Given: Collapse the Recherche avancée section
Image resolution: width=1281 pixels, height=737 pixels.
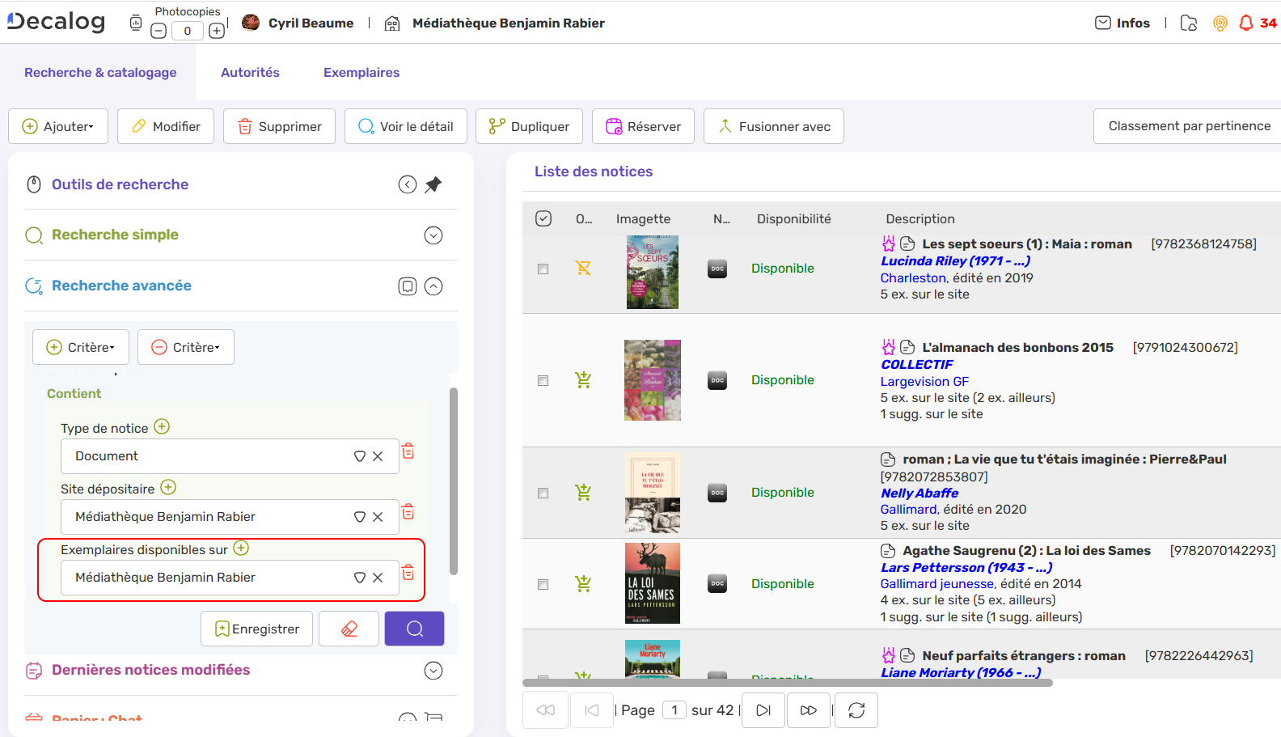Looking at the screenshot, I should [433, 286].
